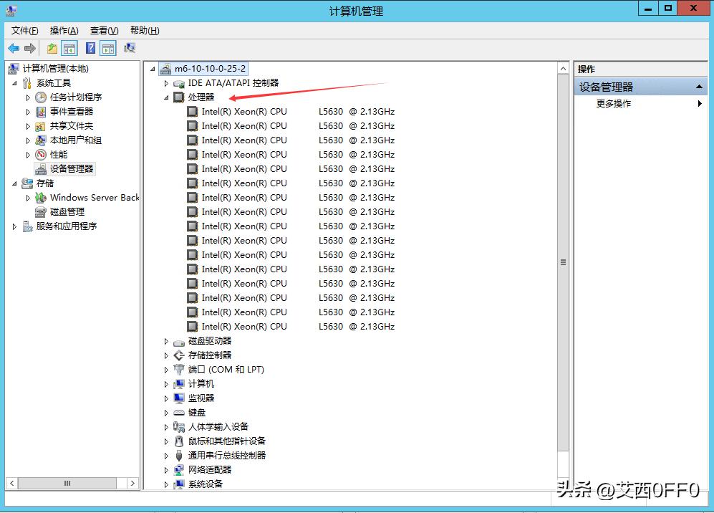Open the 查看(V) menu

pyautogui.click(x=105, y=31)
